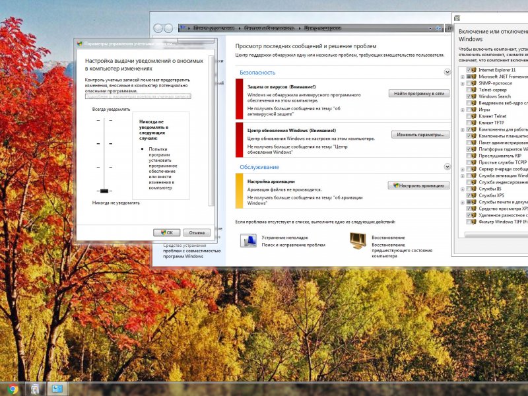This screenshot has height=396, width=528.
Task: Open the second taskbar program icon
Action: coord(35,389)
